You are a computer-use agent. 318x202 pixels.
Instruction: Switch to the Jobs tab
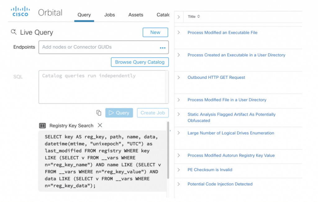click(x=109, y=15)
